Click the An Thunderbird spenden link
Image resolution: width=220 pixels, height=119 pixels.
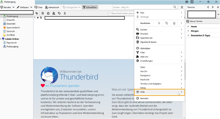[x=63, y=86]
